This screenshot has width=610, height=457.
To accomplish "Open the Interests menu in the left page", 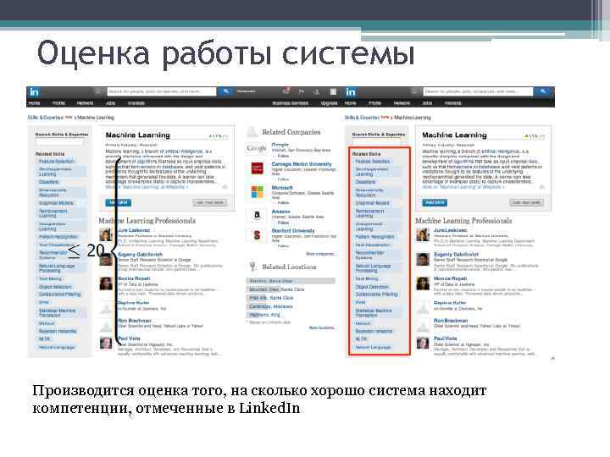I will tap(136, 103).
